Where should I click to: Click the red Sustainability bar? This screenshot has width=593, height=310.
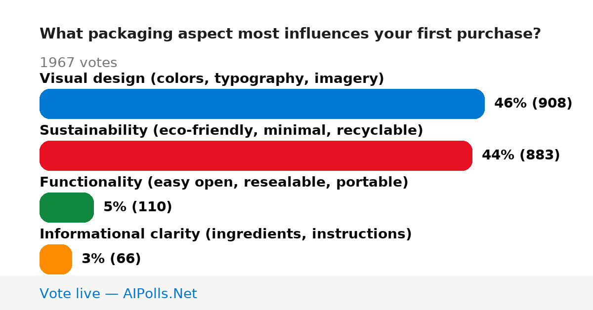256,155
